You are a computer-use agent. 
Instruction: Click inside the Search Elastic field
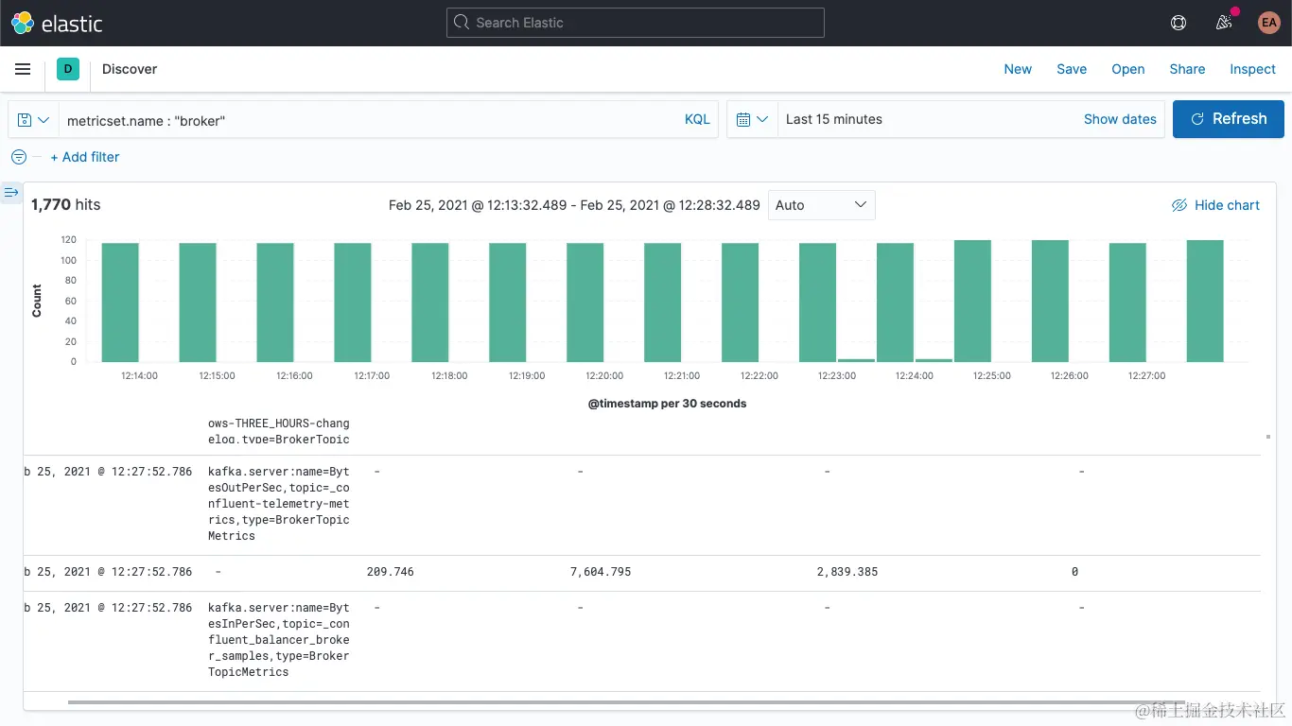(635, 22)
